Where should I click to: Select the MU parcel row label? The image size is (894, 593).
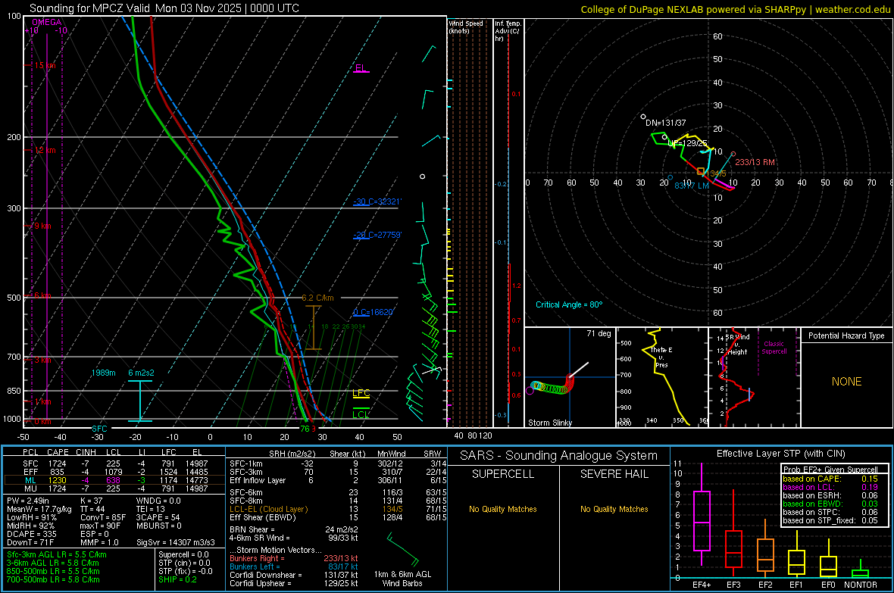click(x=30, y=488)
